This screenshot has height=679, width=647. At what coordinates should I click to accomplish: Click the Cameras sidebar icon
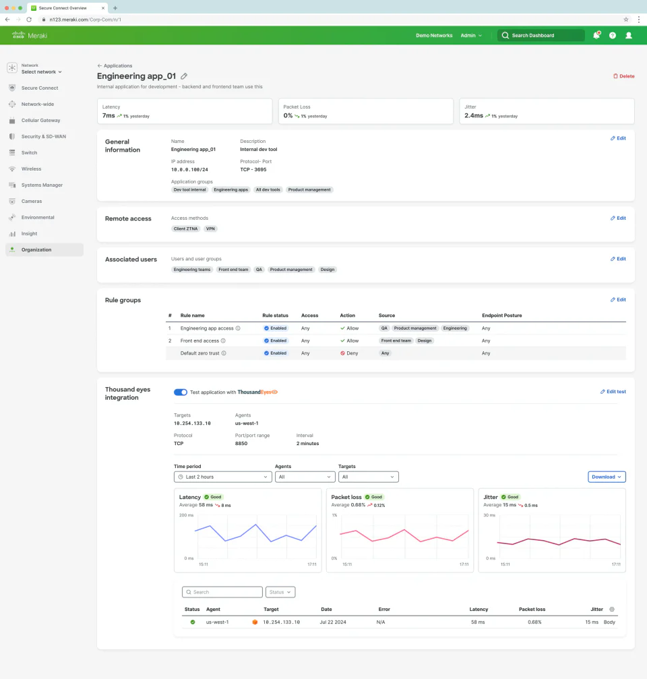pyautogui.click(x=12, y=202)
